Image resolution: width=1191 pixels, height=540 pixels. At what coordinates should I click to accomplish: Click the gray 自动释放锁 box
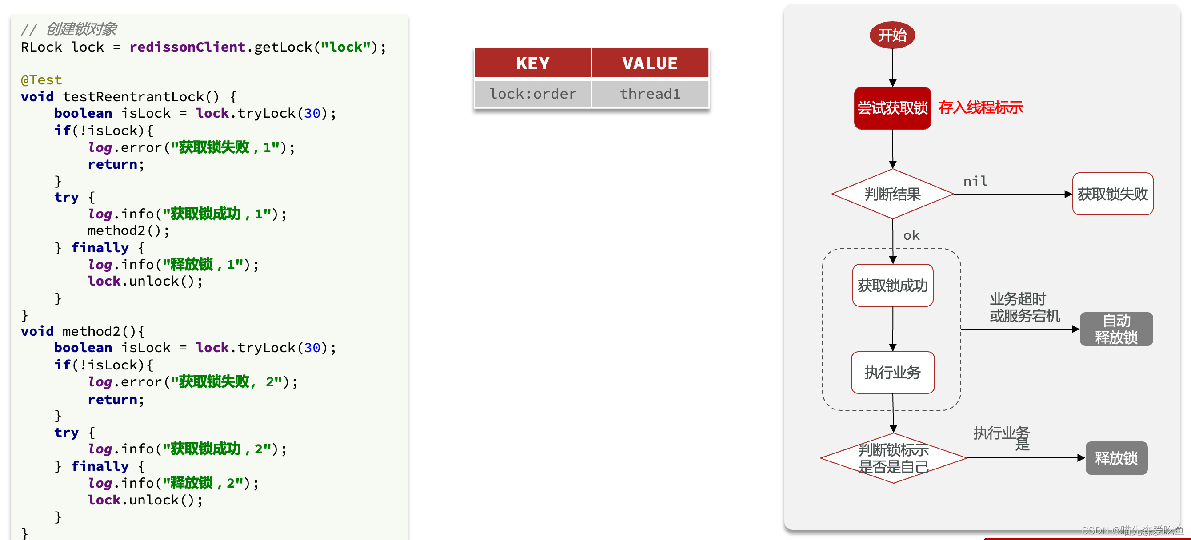[x=1115, y=329]
